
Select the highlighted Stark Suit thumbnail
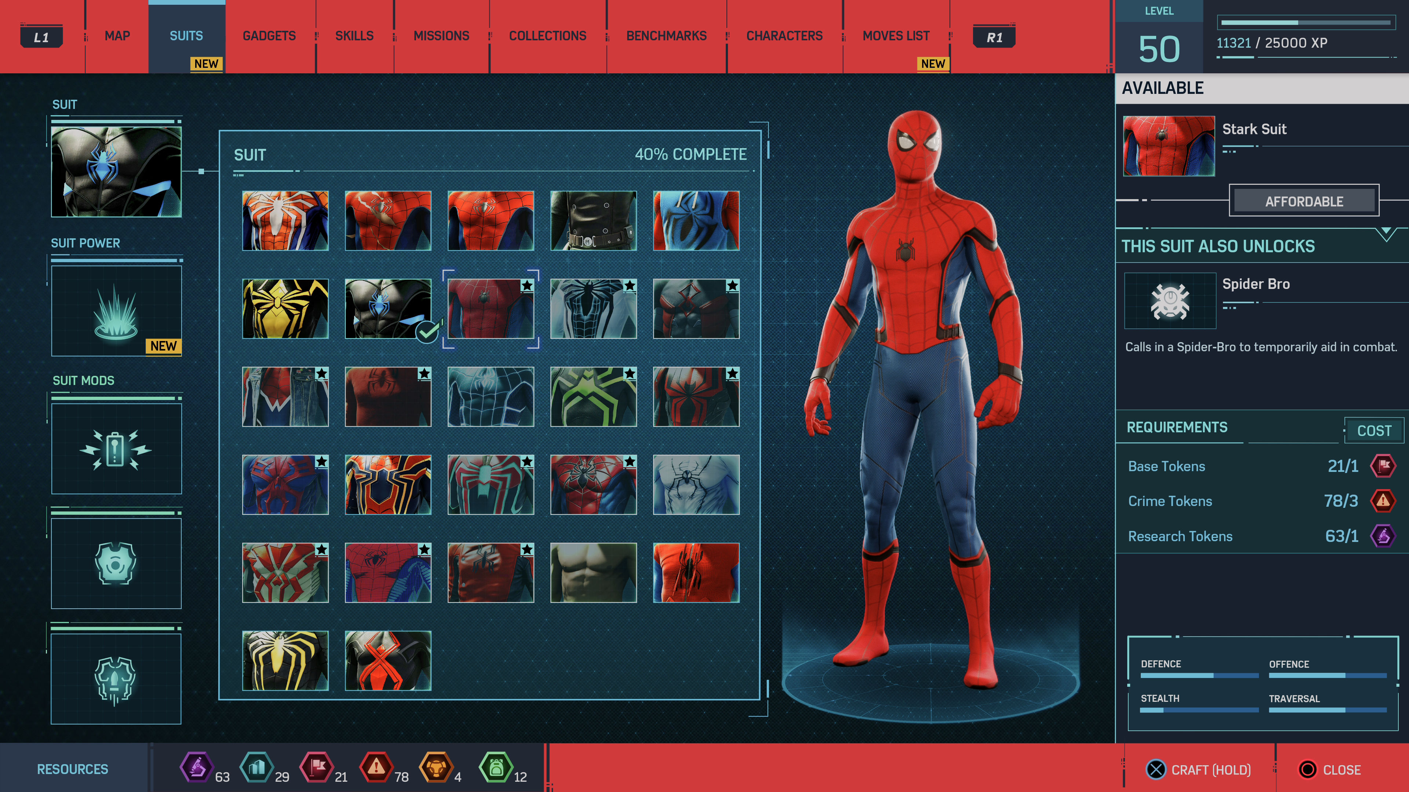pyautogui.click(x=491, y=309)
